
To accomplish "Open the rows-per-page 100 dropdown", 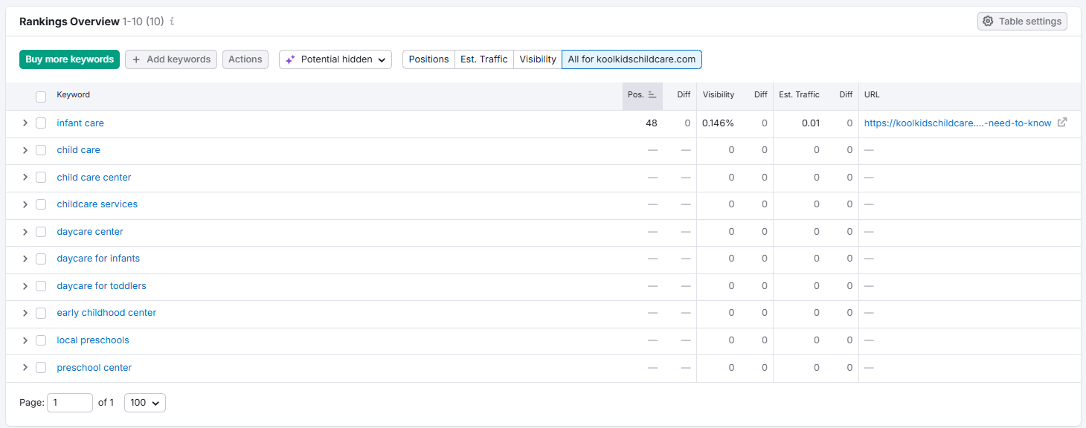I will point(145,403).
